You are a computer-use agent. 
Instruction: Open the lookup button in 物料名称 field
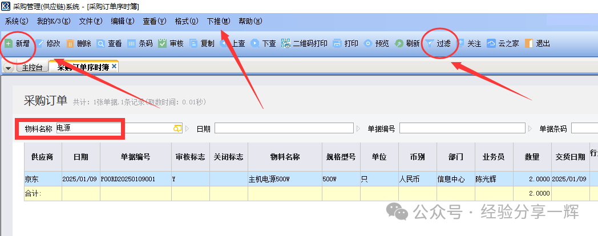coord(177,129)
